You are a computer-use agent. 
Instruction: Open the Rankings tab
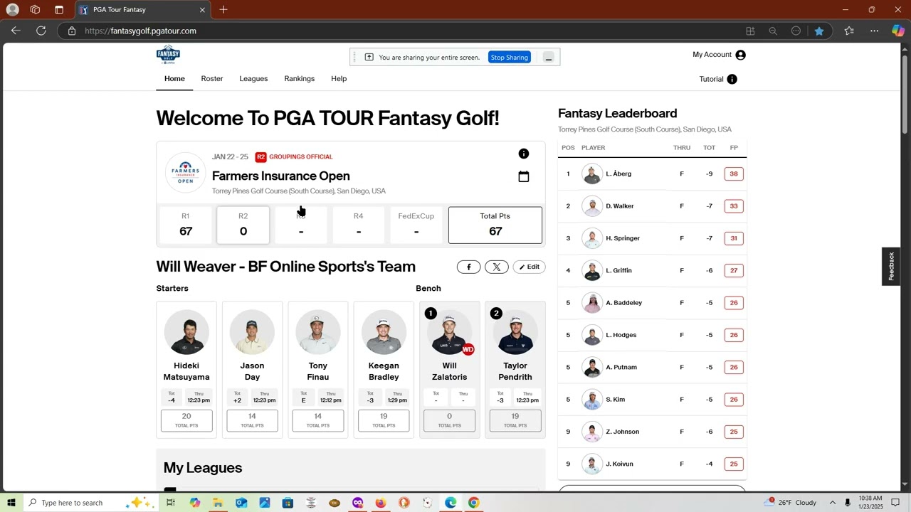(x=300, y=79)
